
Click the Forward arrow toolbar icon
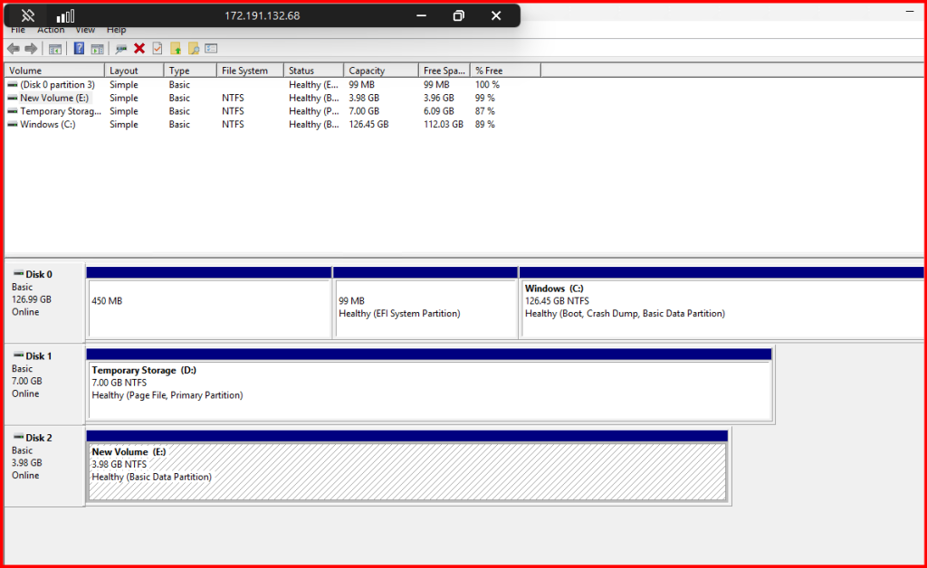click(x=31, y=49)
